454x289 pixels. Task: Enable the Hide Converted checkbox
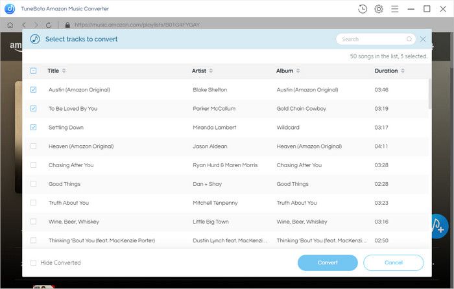pos(34,262)
